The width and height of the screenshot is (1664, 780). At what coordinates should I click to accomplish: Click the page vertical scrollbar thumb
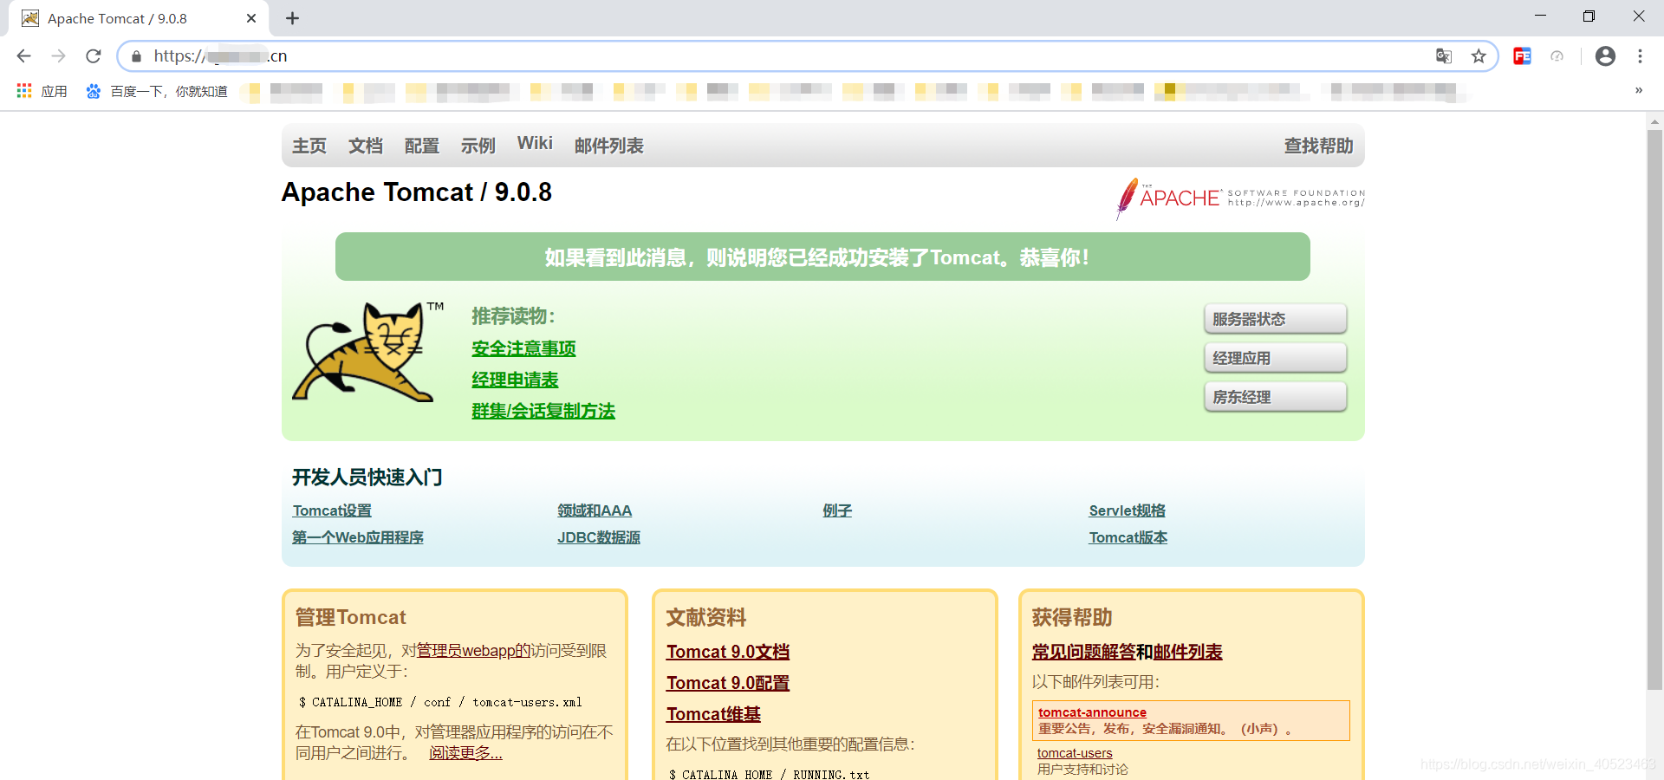click(x=1654, y=410)
